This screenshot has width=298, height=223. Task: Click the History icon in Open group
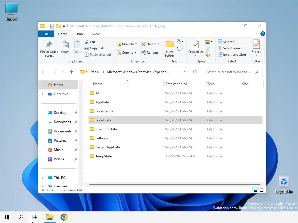(x=207, y=55)
